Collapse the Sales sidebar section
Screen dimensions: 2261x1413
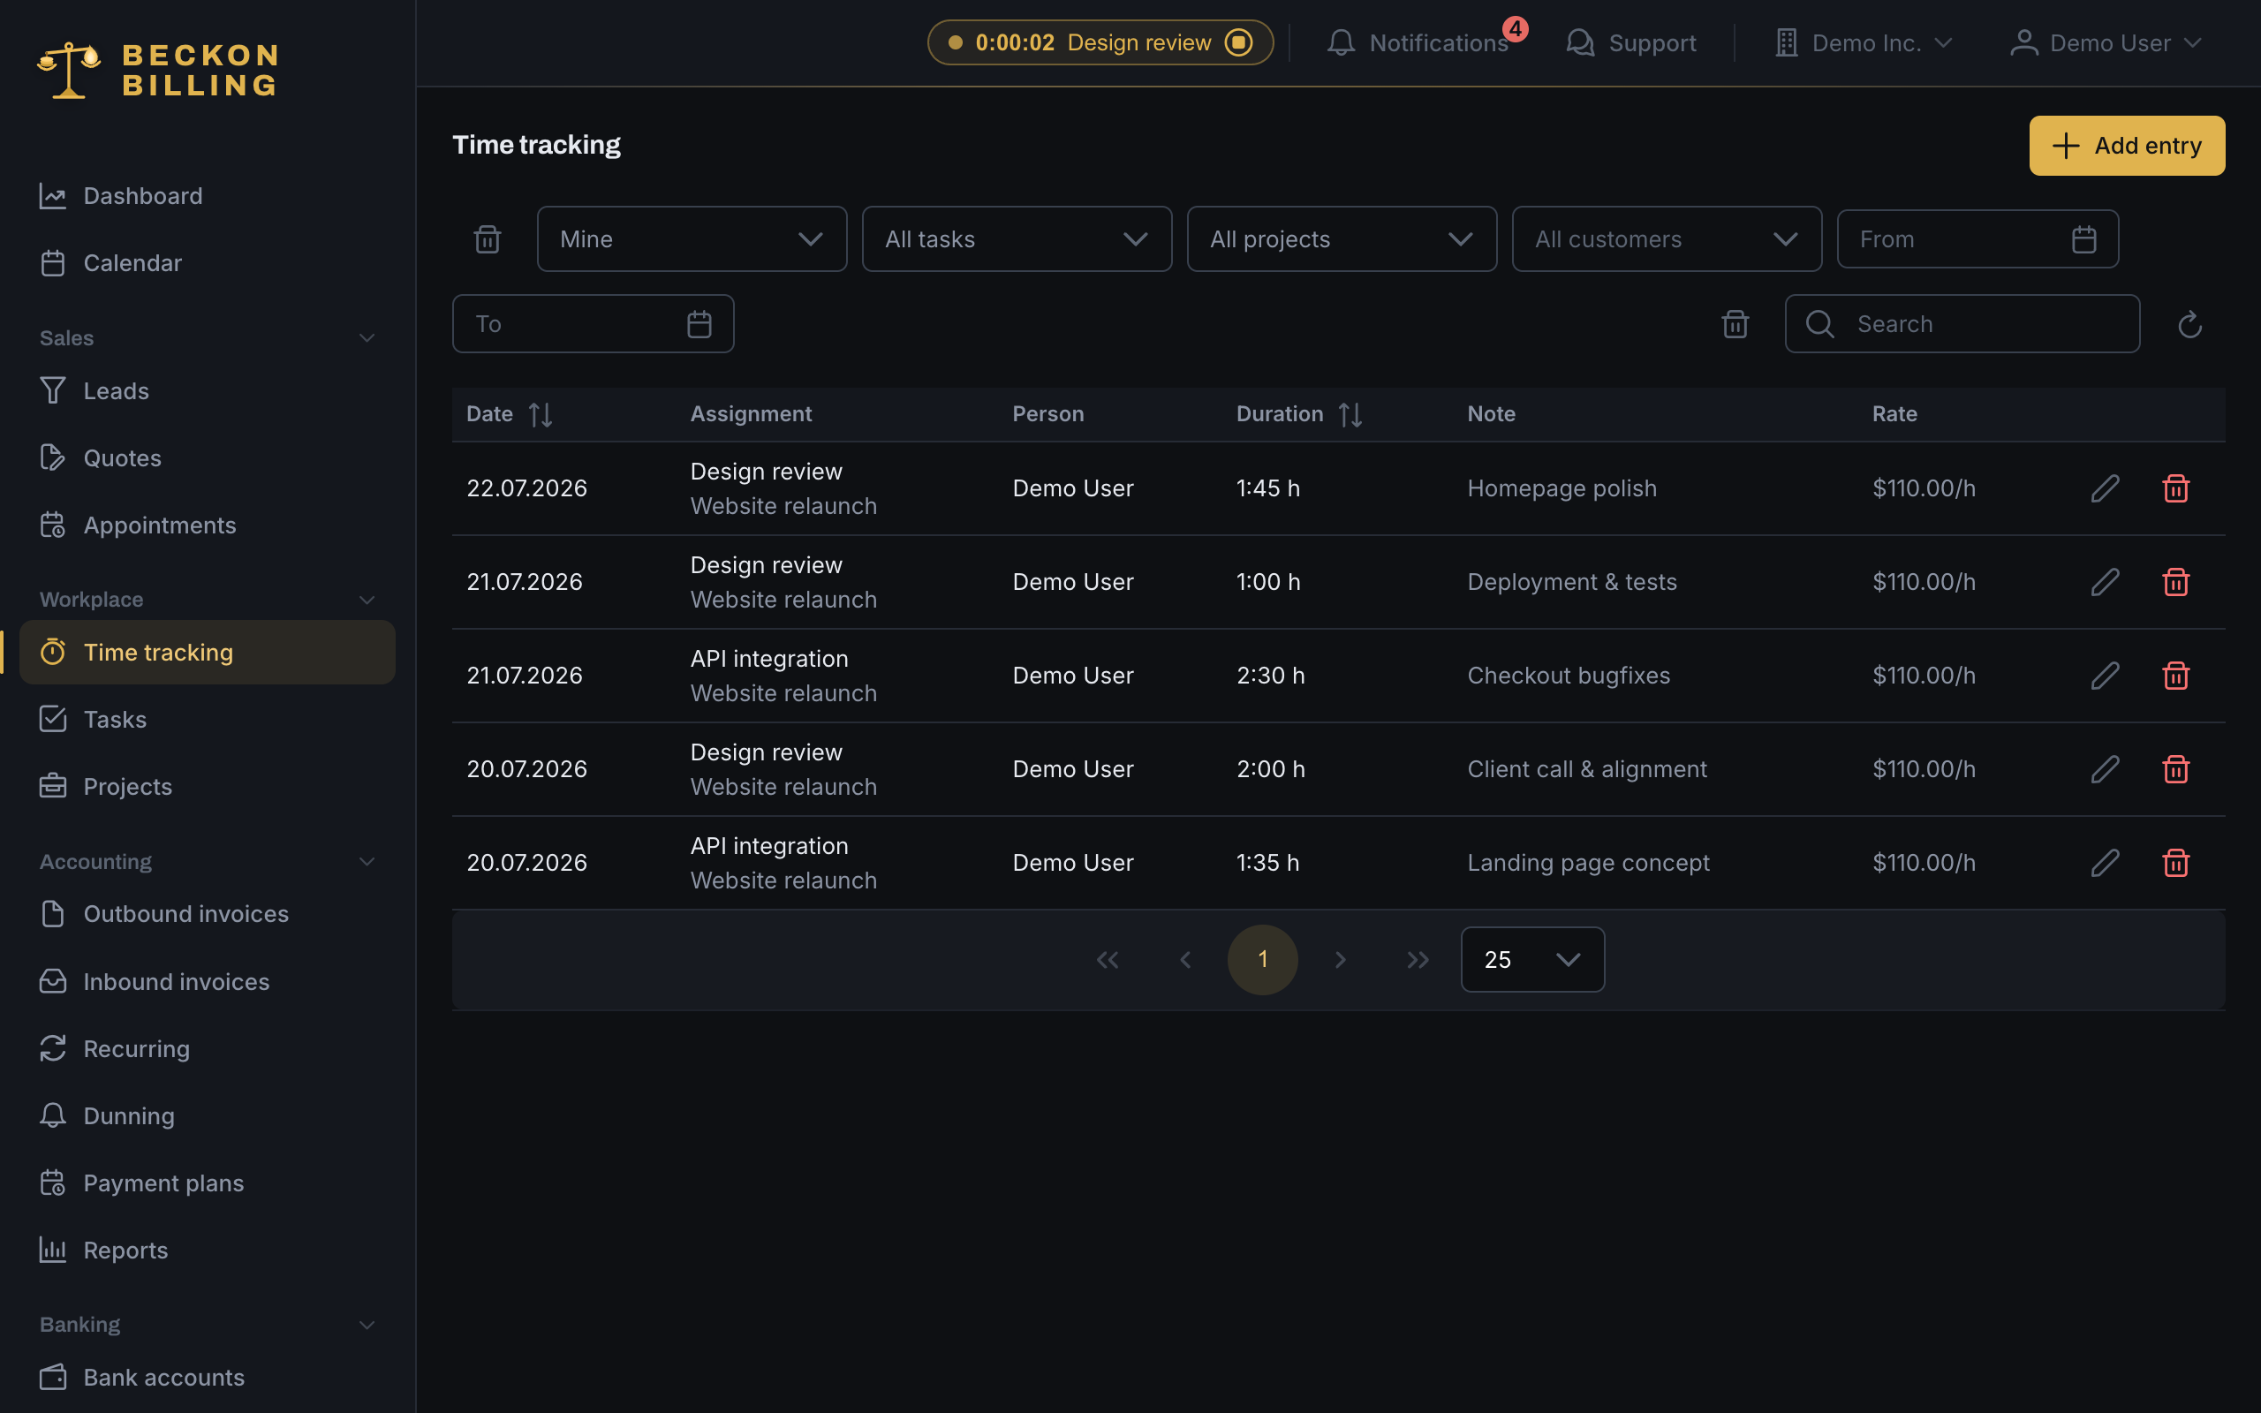367,338
